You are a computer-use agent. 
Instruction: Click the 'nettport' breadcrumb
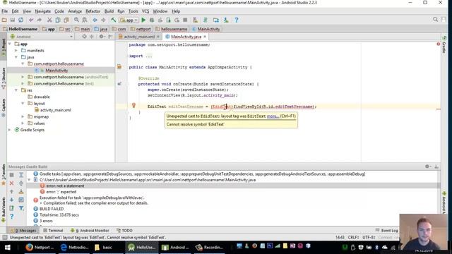pos(141,29)
